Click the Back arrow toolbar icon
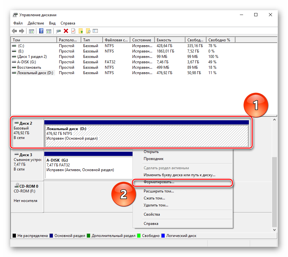The width and height of the screenshot is (288, 257). coord(14,31)
